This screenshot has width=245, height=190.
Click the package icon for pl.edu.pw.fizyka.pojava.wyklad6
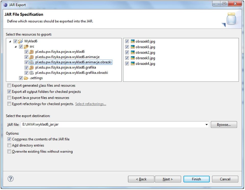pos(32,52)
